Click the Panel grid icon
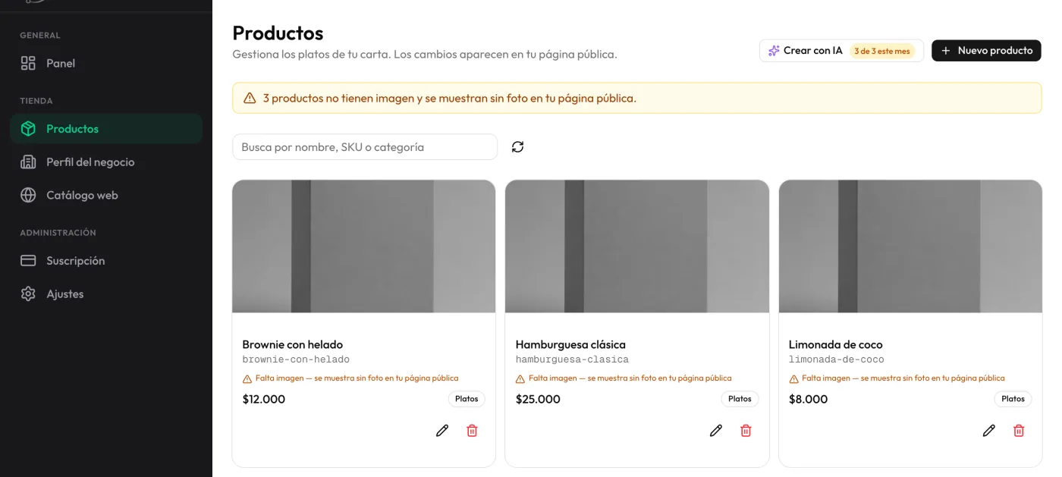1062x477 pixels. (x=28, y=63)
